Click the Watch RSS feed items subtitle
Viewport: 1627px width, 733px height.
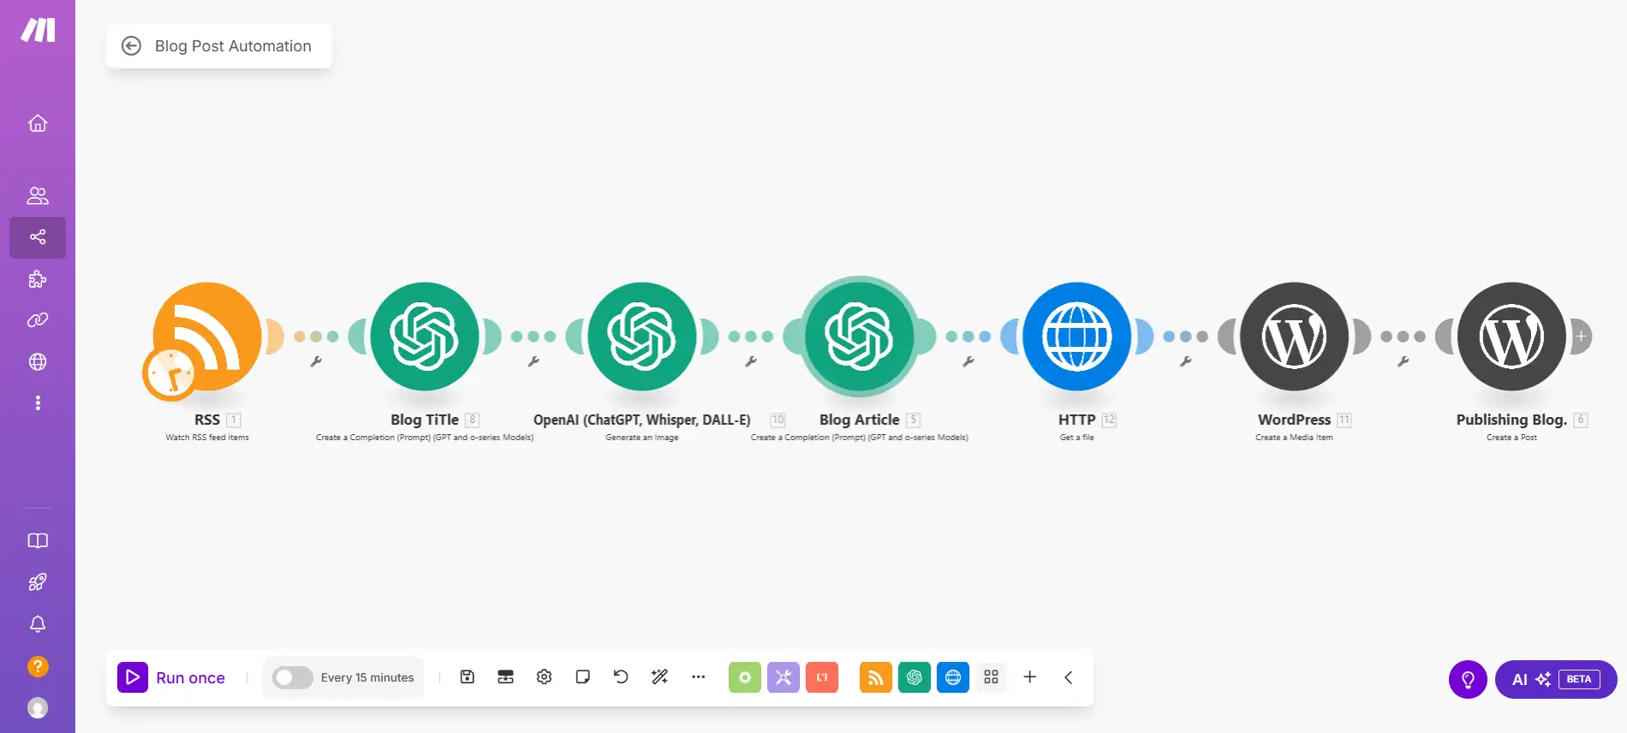pos(207,438)
